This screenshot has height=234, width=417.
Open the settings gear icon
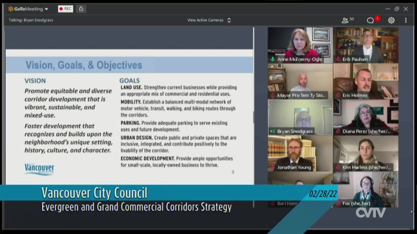click(x=391, y=20)
